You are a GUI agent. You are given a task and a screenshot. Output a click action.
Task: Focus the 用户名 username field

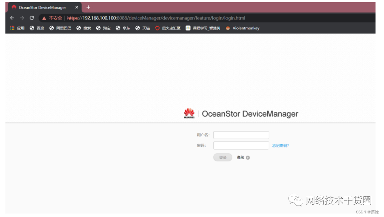241,135
